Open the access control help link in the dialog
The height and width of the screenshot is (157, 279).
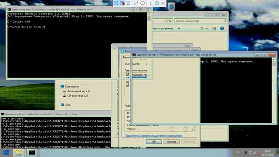(x=153, y=136)
